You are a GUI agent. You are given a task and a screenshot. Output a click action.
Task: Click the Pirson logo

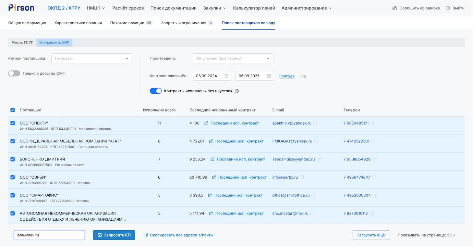point(21,8)
